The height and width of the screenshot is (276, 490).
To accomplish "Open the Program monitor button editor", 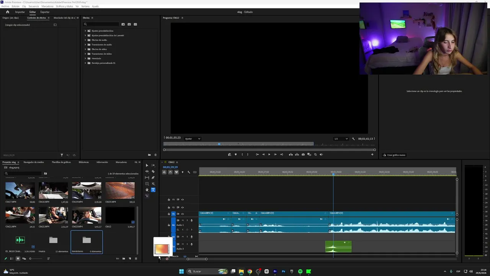I will click(x=372, y=154).
